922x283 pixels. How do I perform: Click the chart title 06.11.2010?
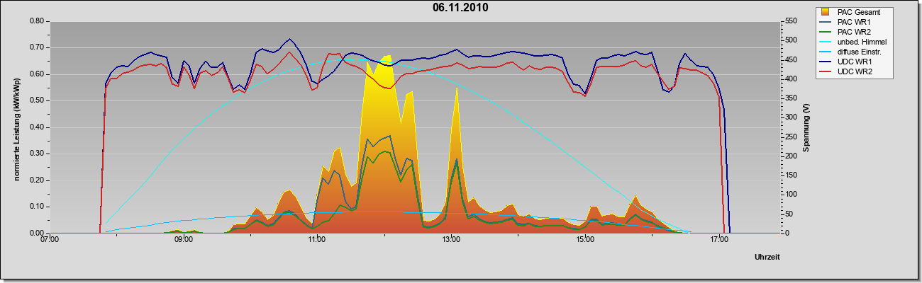[460, 8]
